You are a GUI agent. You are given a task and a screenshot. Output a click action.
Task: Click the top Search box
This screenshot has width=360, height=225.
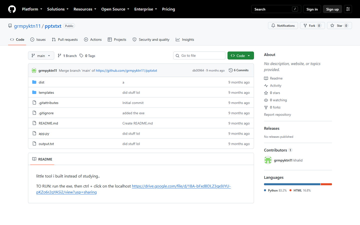(x=276, y=9)
